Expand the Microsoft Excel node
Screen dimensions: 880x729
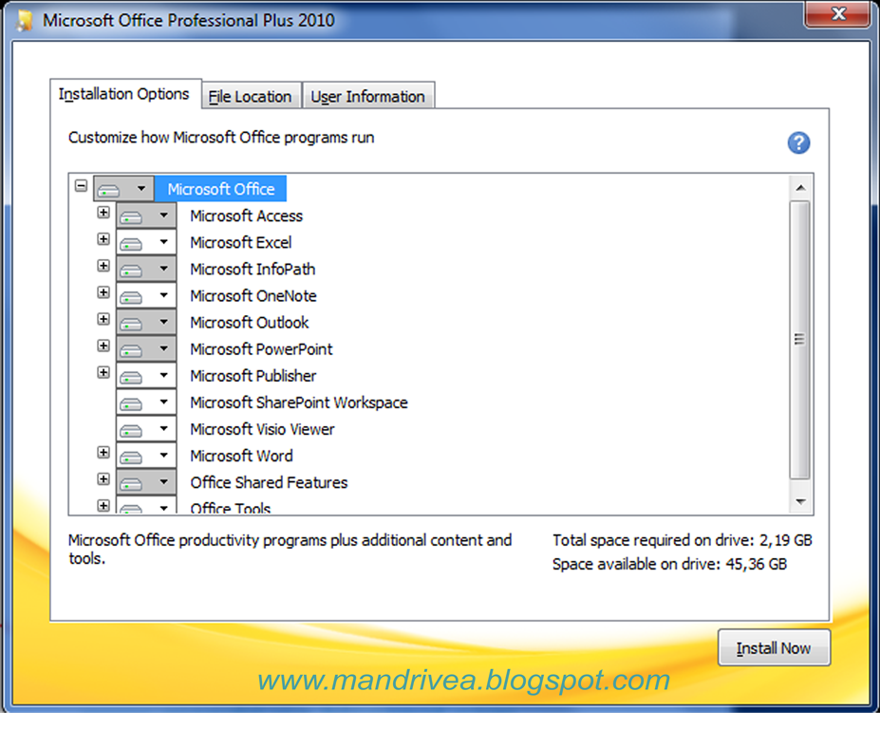coord(103,239)
